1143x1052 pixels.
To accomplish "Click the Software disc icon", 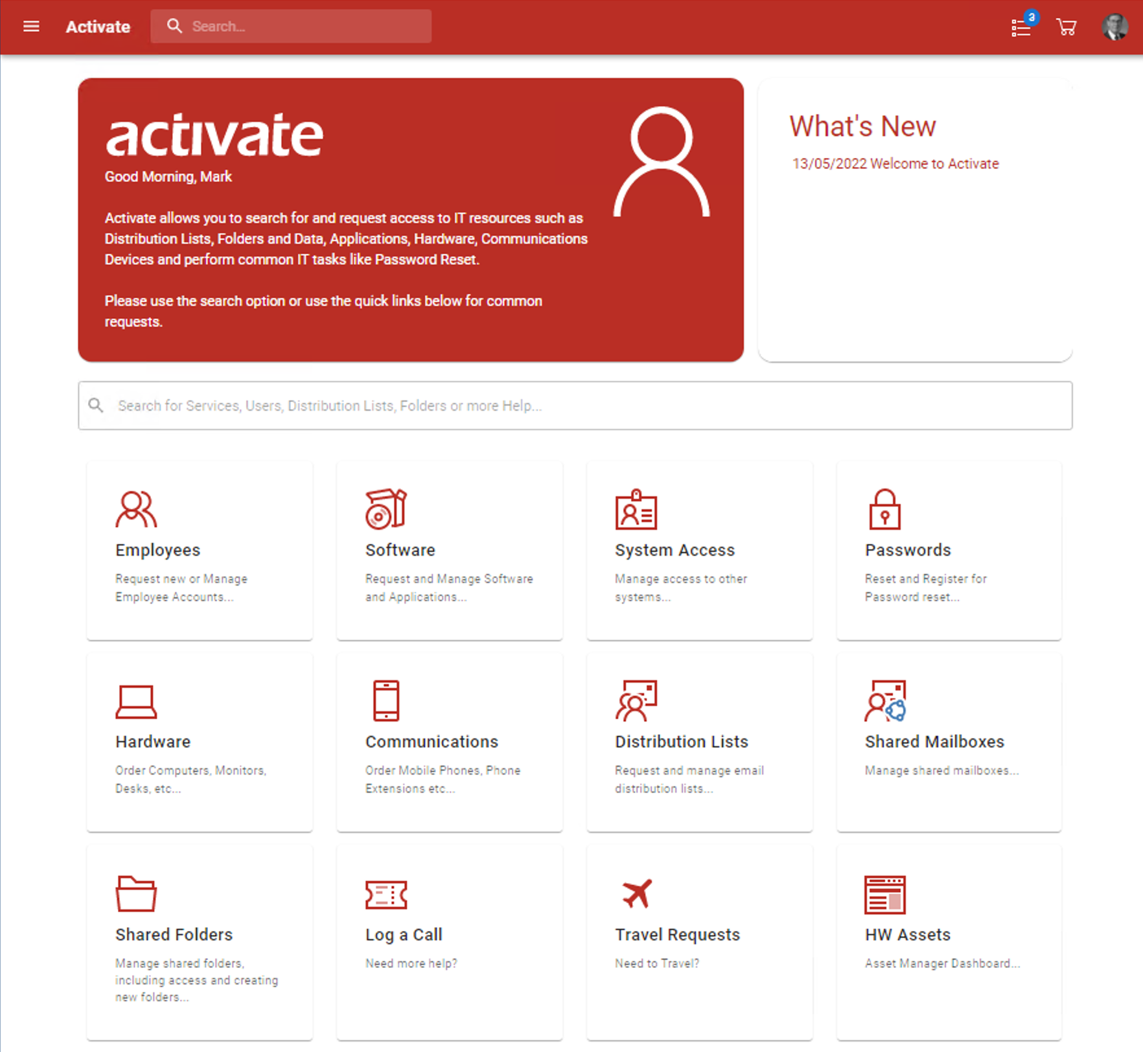I will [386, 509].
